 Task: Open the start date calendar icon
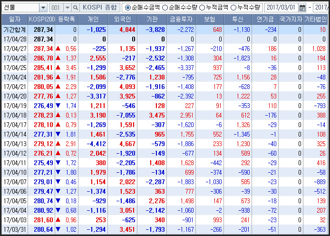(x=302, y=8)
